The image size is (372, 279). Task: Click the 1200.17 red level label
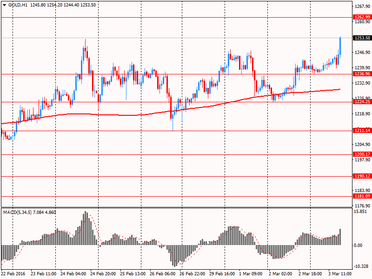[x=361, y=154]
